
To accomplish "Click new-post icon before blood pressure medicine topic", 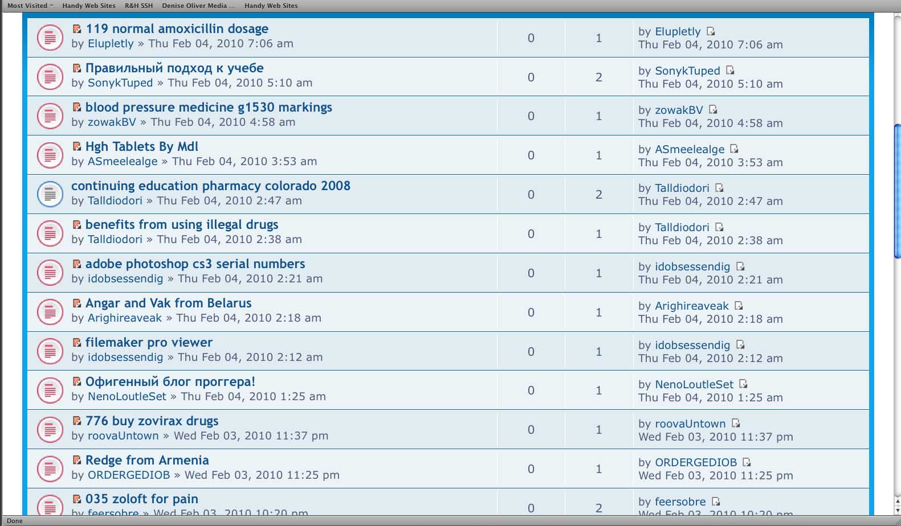I will click(x=77, y=107).
